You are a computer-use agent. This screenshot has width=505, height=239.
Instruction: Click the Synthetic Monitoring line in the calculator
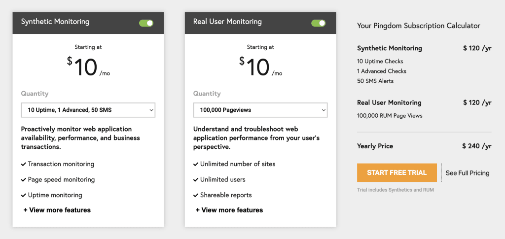tap(390, 48)
